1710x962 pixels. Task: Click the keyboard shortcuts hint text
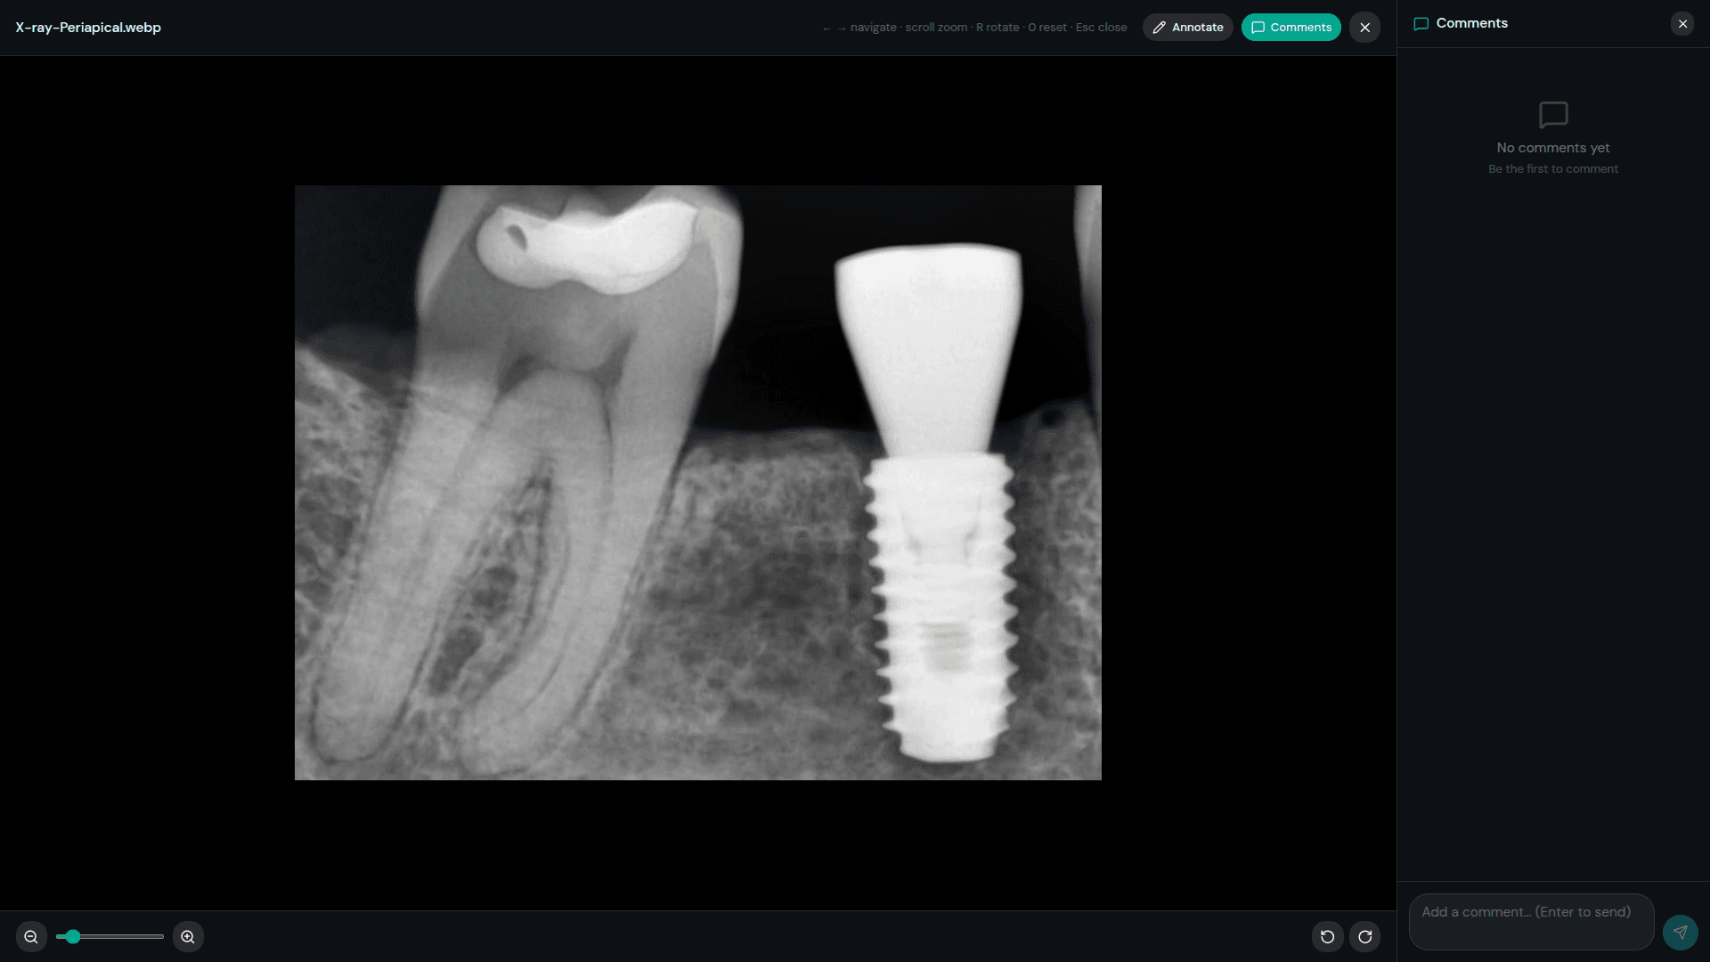point(974,28)
